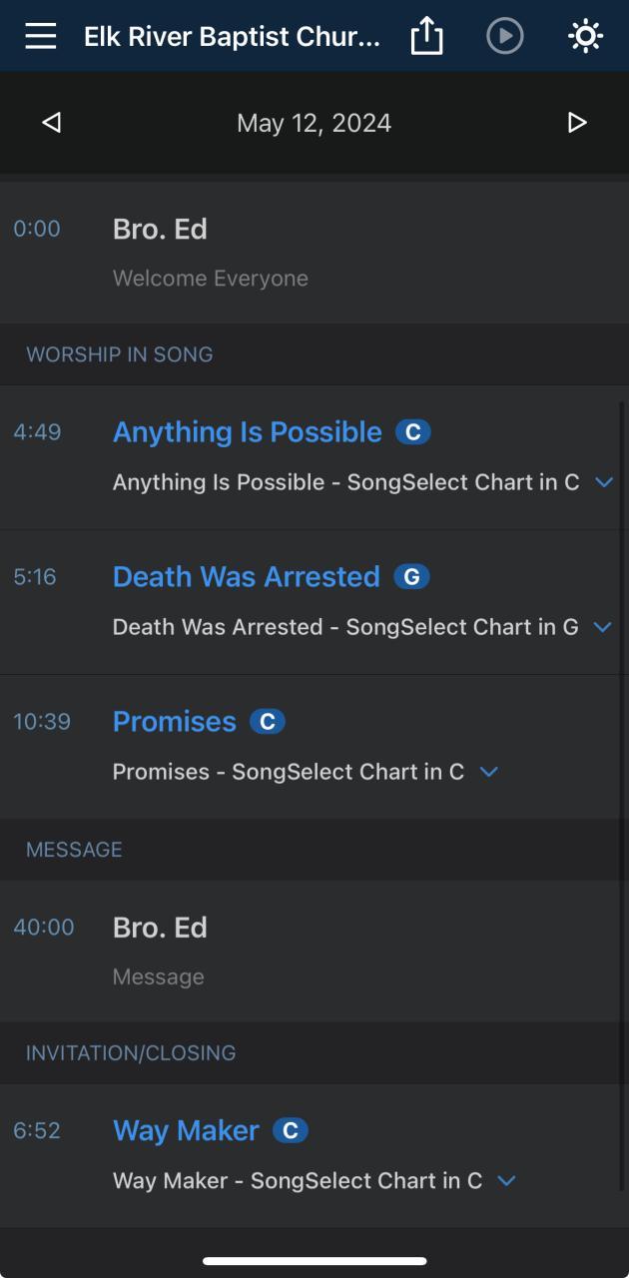Go to the next plan date
The image size is (629, 1278).
pyautogui.click(x=576, y=123)
